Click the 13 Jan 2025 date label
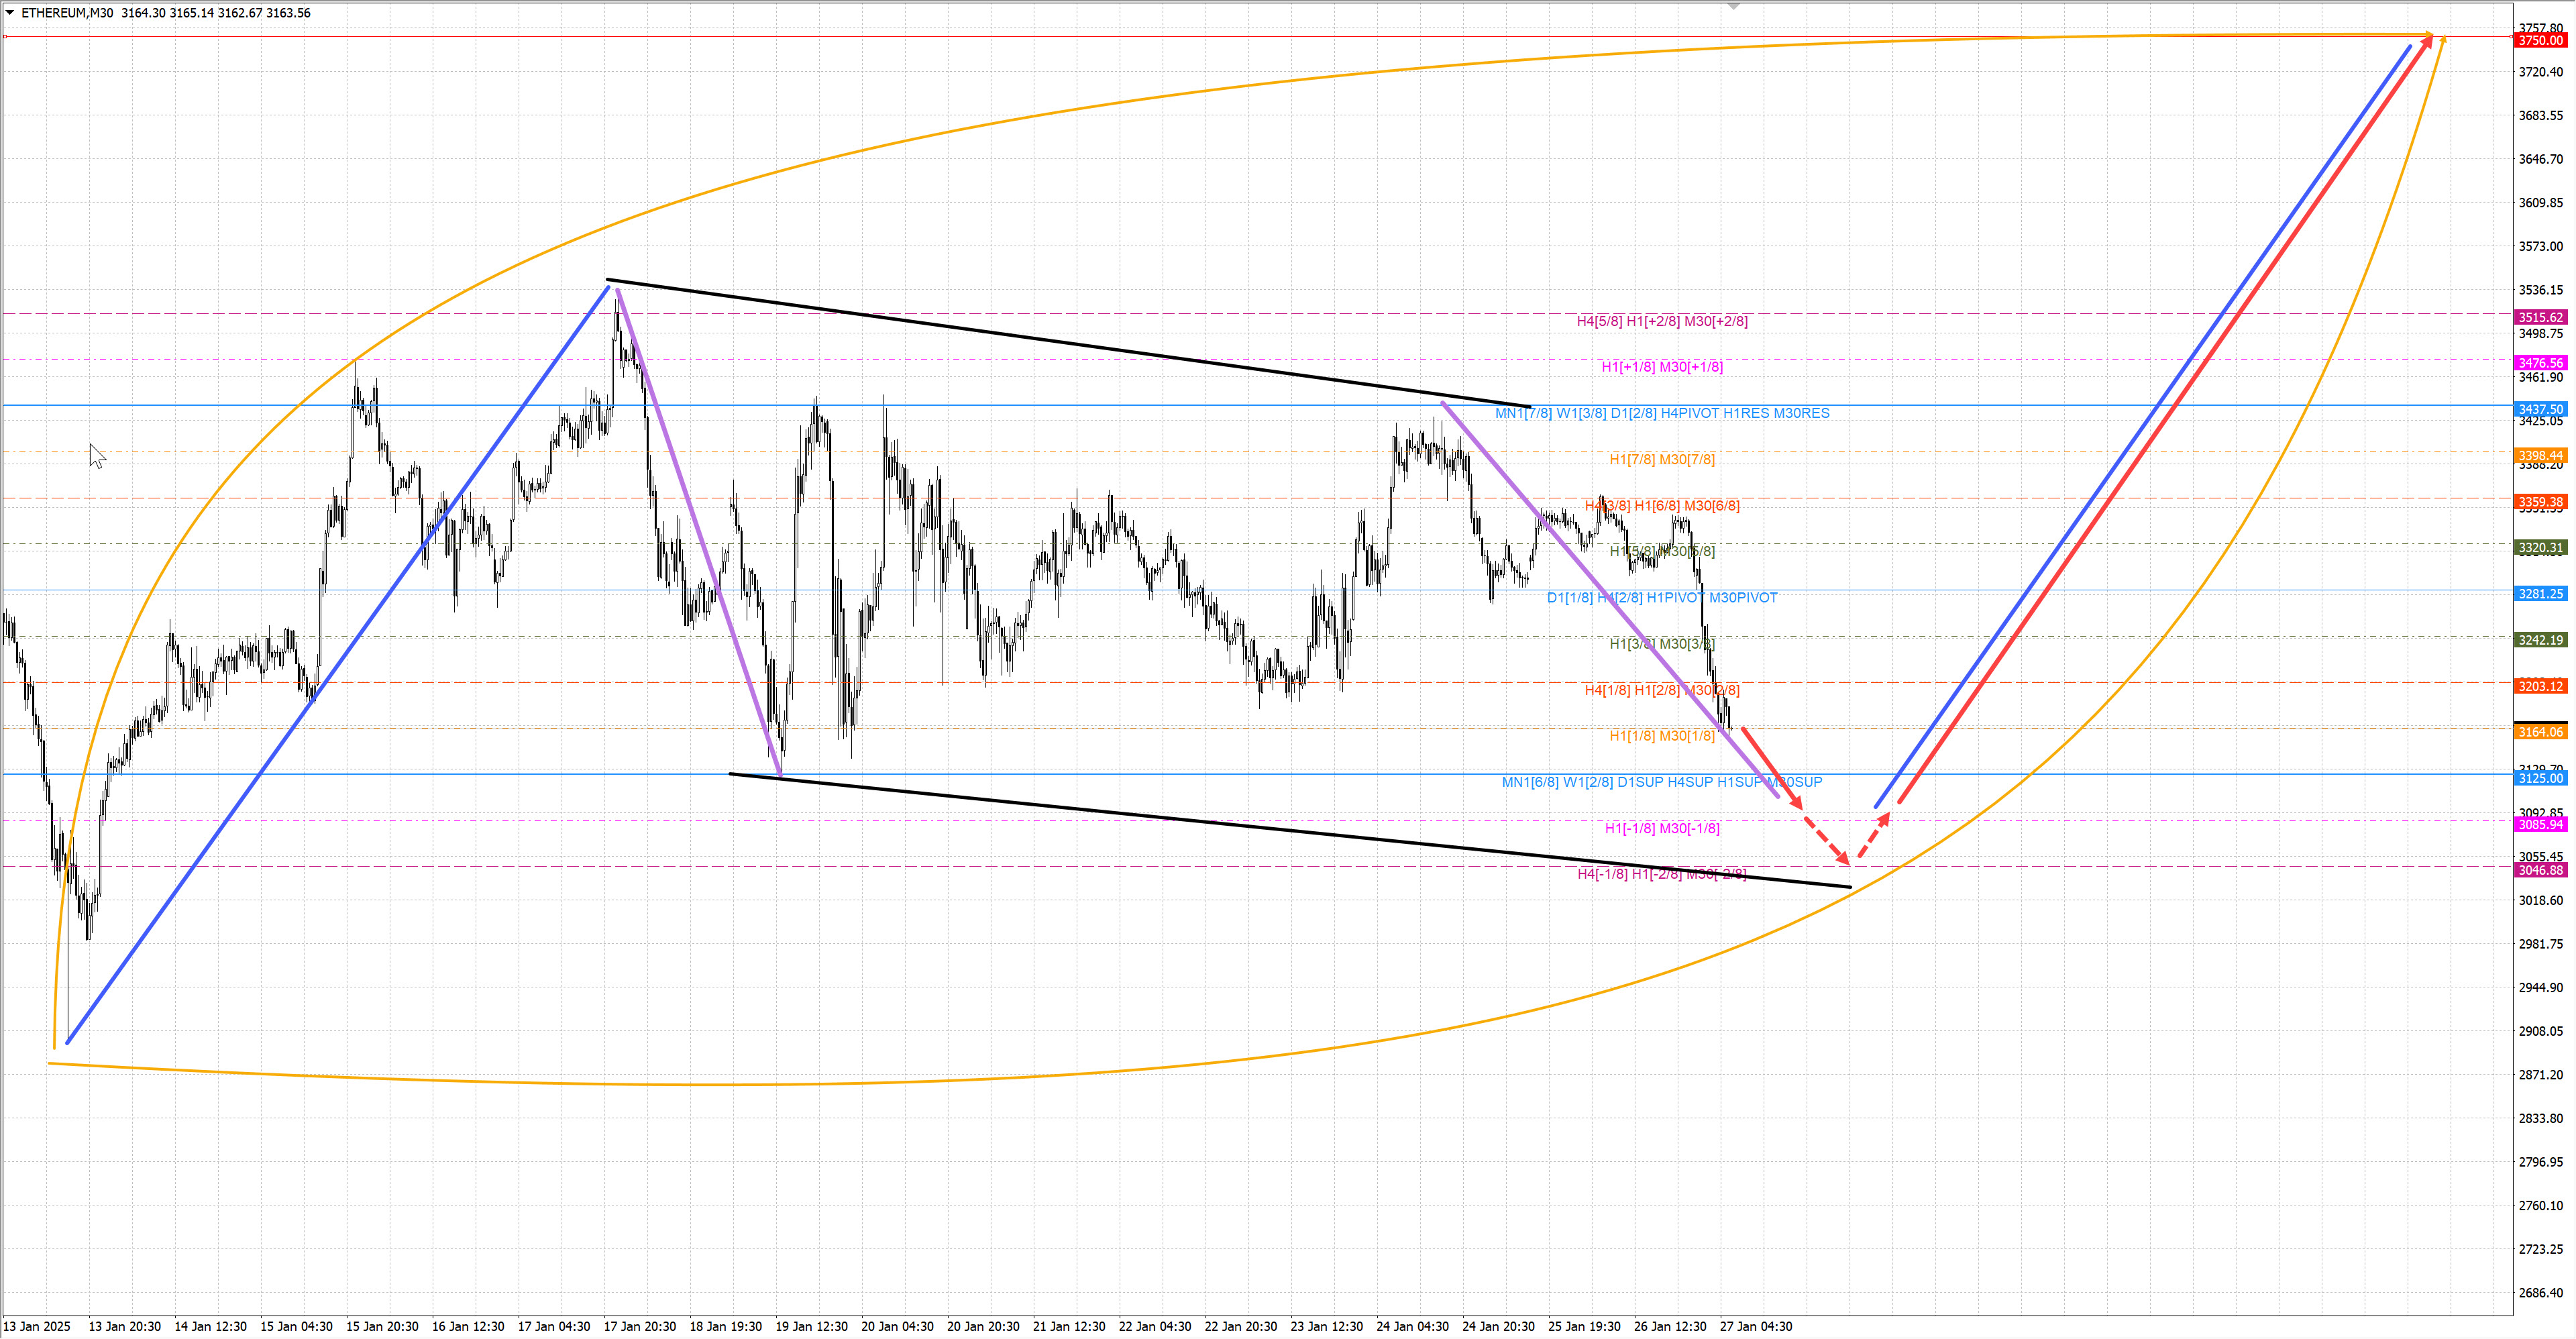This screenshot has width=2576, height=1339. click(37, 1326)
